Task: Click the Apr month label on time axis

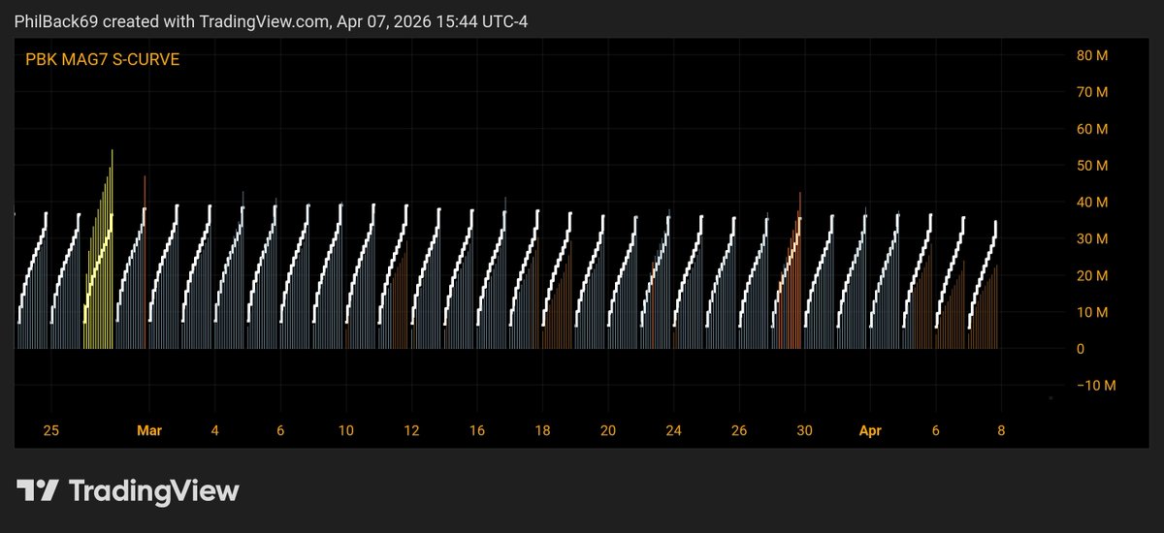Action: (x=870, y=430)
